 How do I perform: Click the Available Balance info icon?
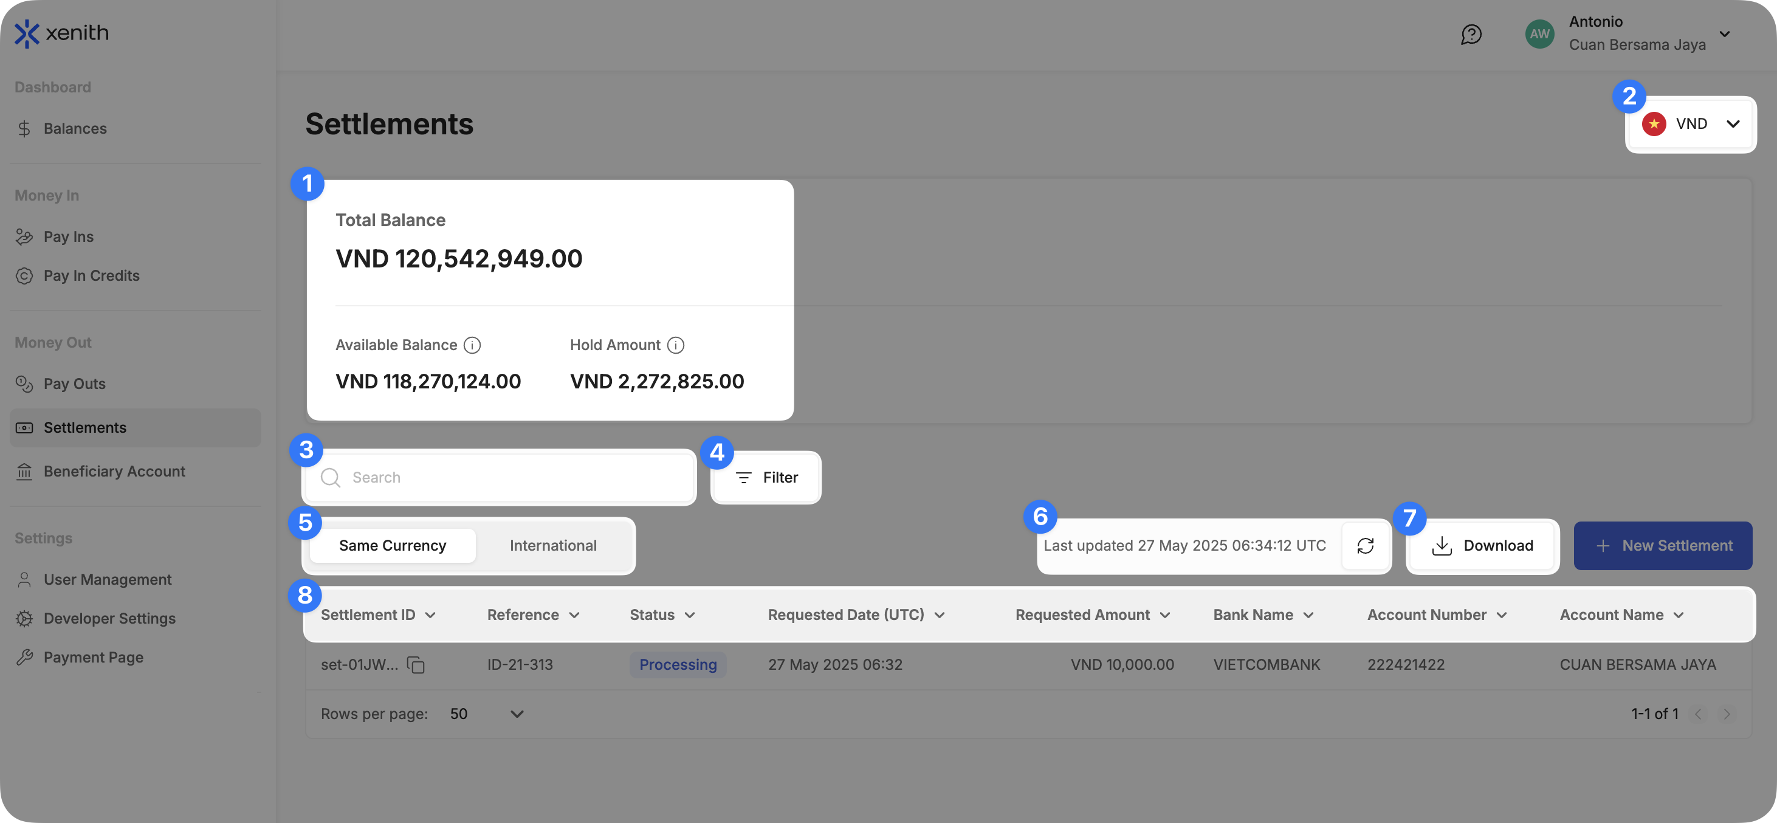[472, 345]
